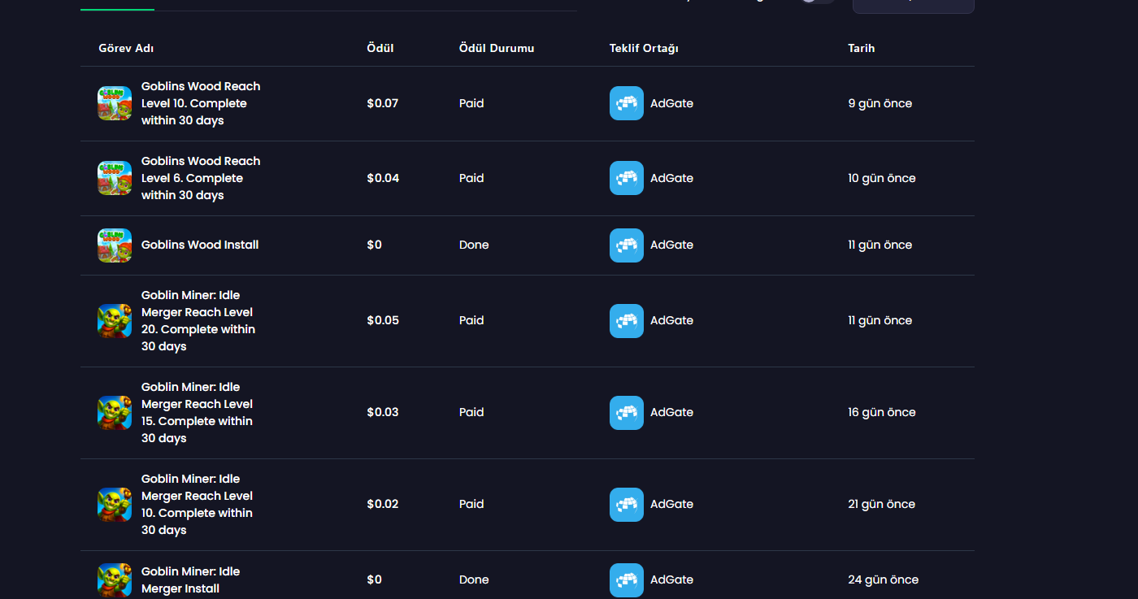Click AdGate logo in the 16 gün önce row
The height and width of the screenshot is (599, 1138).
click(x=627, y=413)
